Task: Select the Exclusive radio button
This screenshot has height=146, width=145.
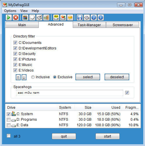Action: (x=55, y=77)
